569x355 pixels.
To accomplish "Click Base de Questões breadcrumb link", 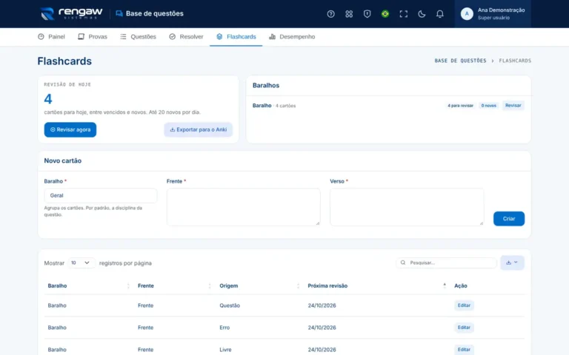I will [460, 61].
